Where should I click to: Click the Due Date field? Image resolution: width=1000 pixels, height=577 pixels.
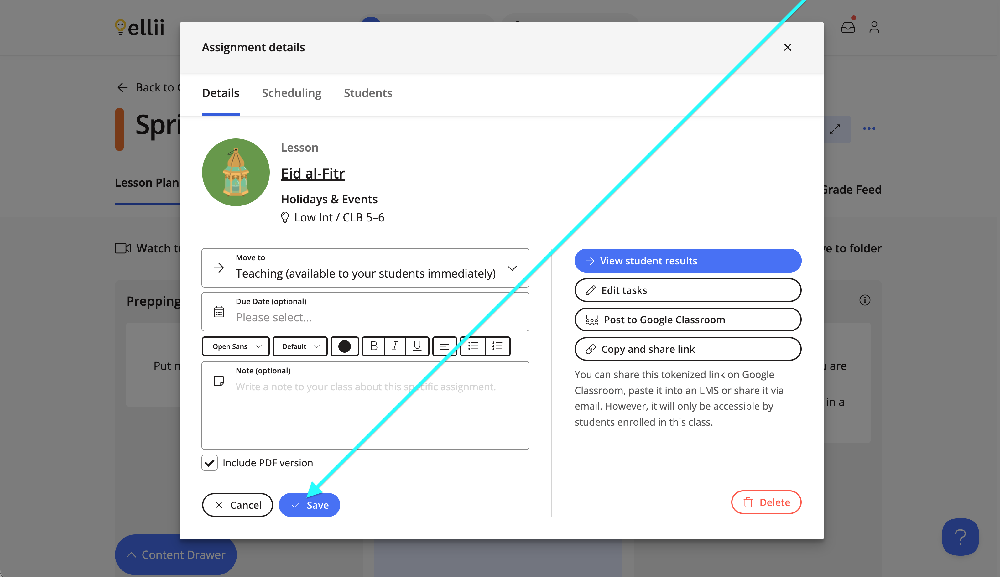point(365,312)
